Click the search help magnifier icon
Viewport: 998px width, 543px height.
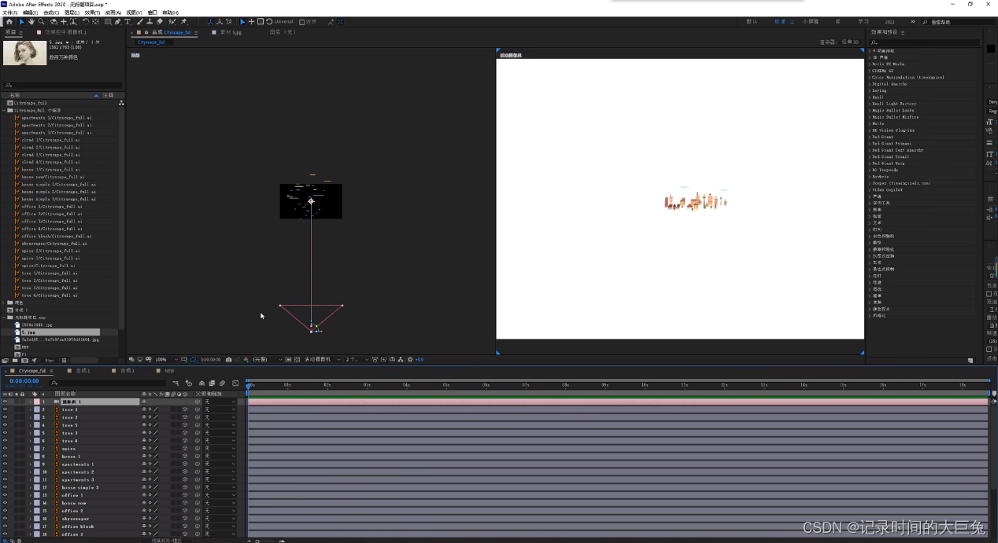(x=926, y=22)
